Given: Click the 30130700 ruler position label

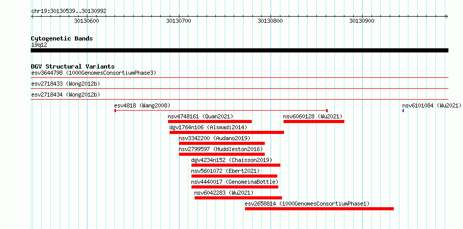Looking at the screenshot, I should [x=178, y=21].
